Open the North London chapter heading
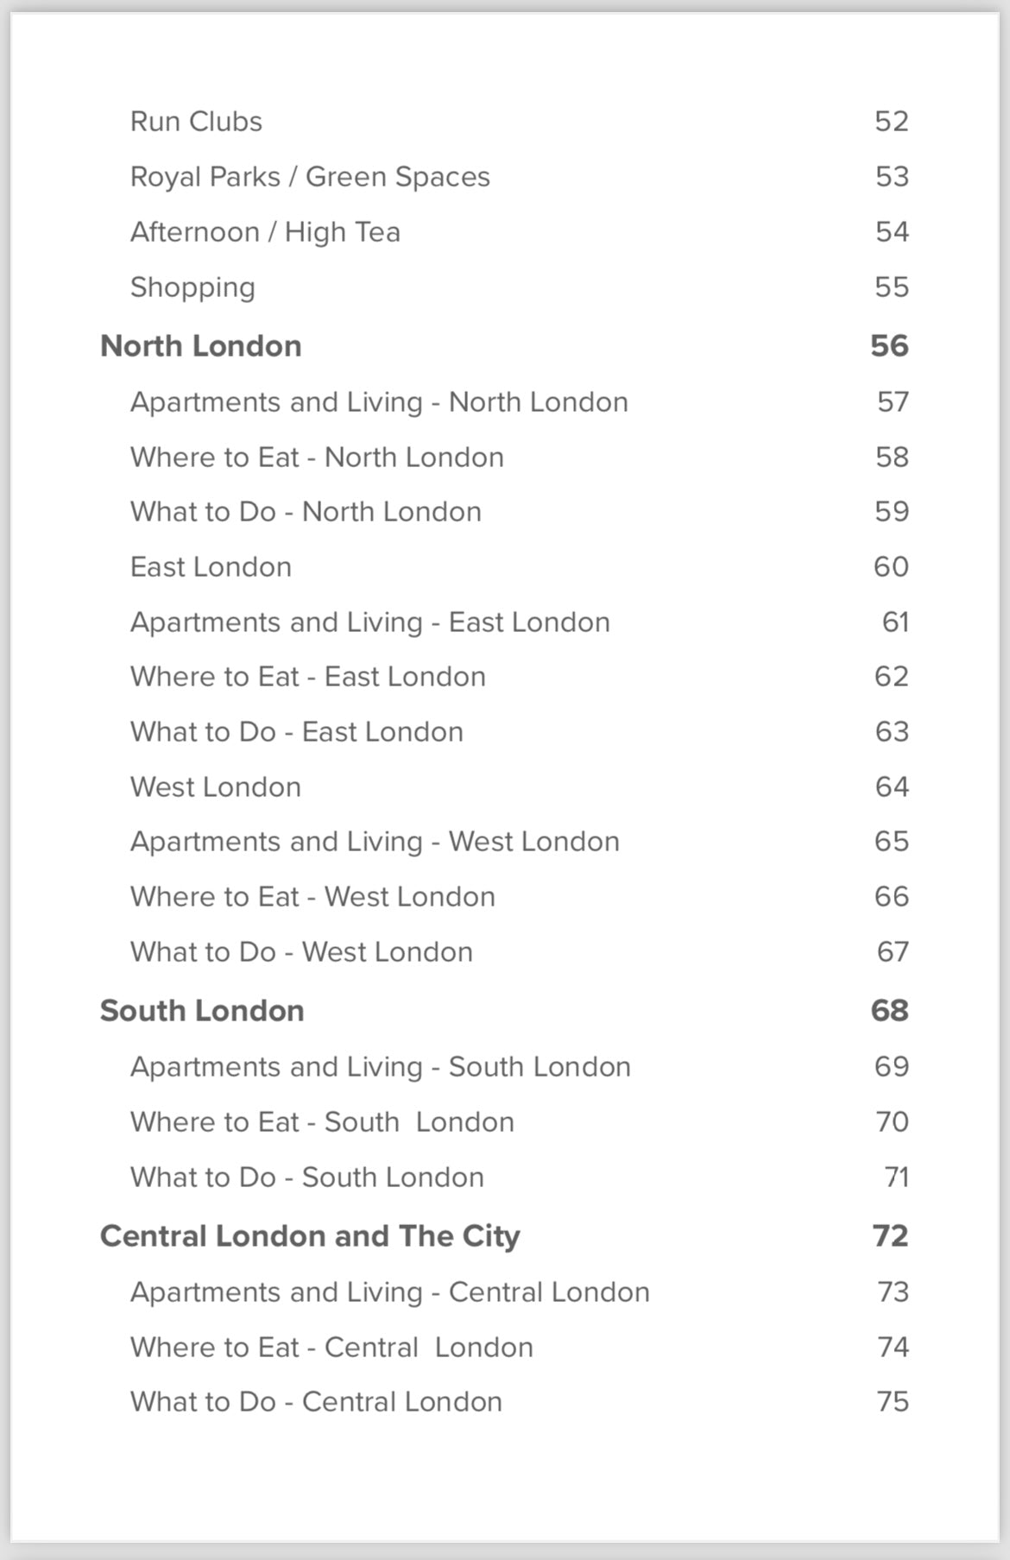This screenshot has height=1560, width=1010. 201,346
